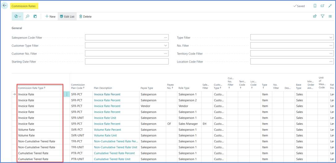Toggle the Edit List mode
Image resolution: width=336 pixels, height=163 pixels.
point(67,16)
